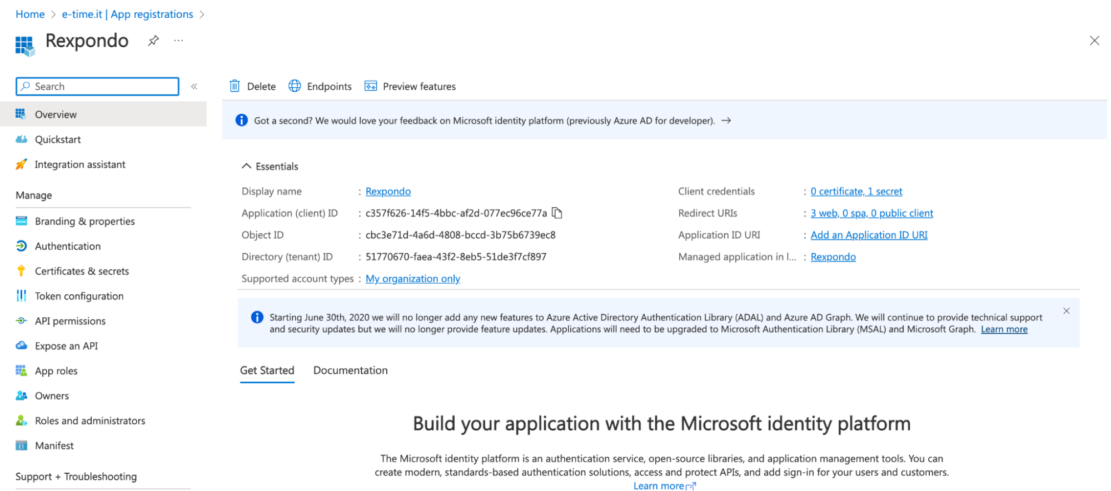This screenshot has height=491, width=1111.
Task: Click the bottom Learn more external link
Action: point(664,485)
